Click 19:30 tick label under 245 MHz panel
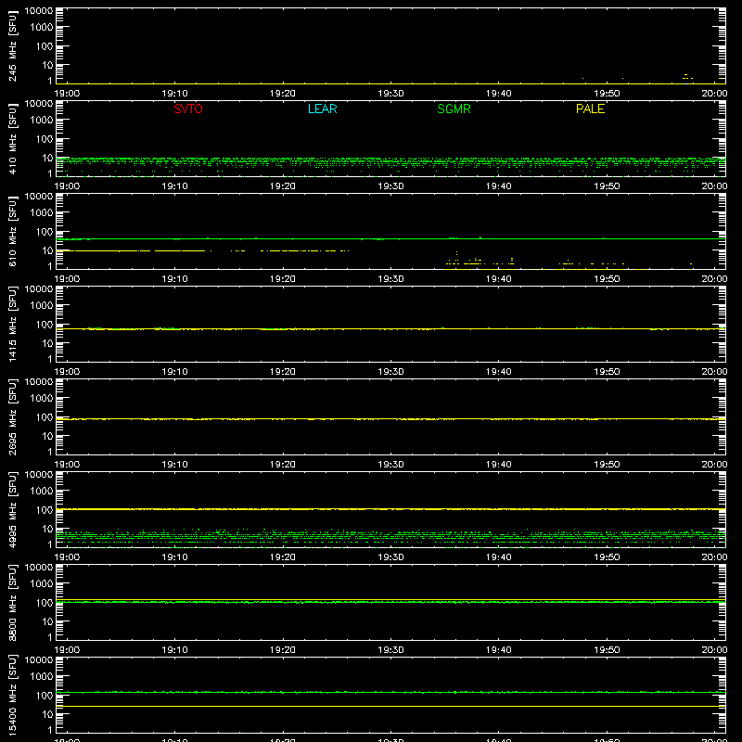This screenshot has height=742, width=742. [x=390, y=94]
